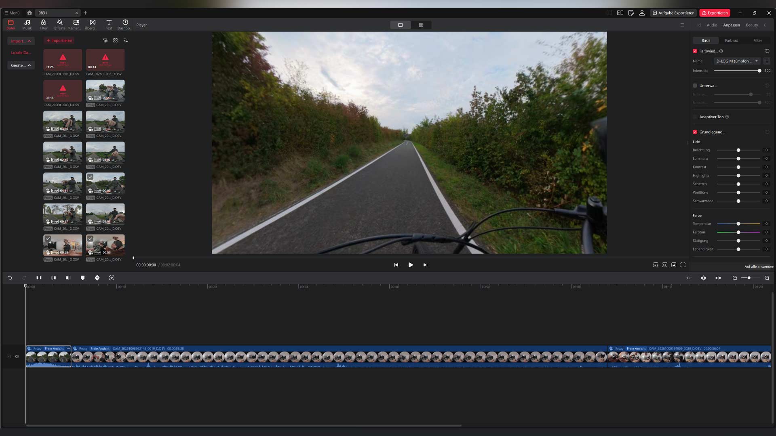This screenshot has width=776, height=436.
Task: Click the zoom out magnifier on timeline
Action: [x=735, y=278]
